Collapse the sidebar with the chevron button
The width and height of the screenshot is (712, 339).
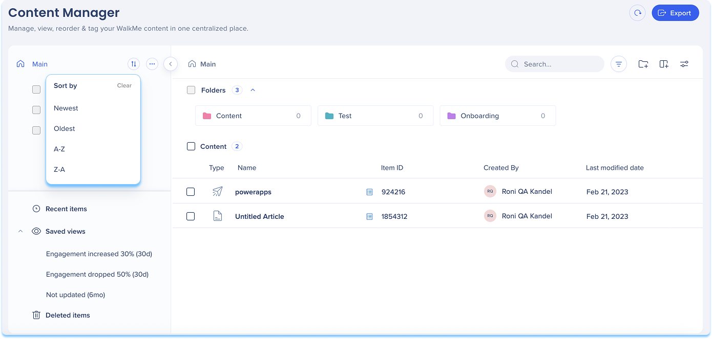(x=171, y=64)
